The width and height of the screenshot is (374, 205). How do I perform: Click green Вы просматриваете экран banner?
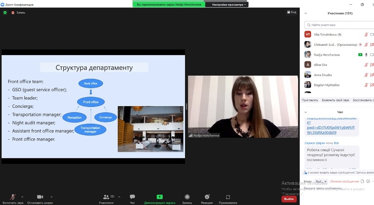coord(169,5)
